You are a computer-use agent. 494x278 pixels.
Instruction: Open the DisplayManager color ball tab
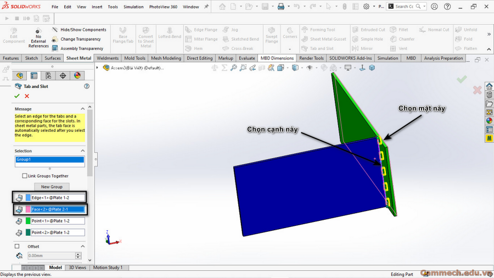tap(77, 76)
